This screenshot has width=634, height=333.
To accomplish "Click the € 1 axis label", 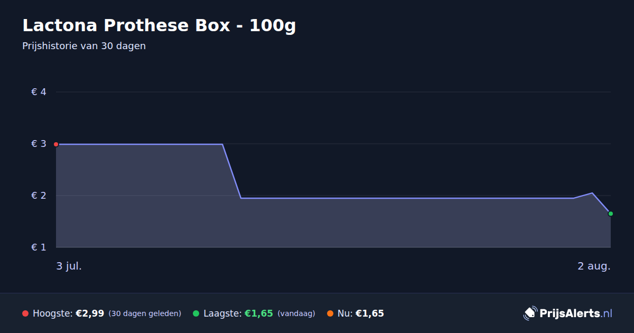I will (39, 247).
